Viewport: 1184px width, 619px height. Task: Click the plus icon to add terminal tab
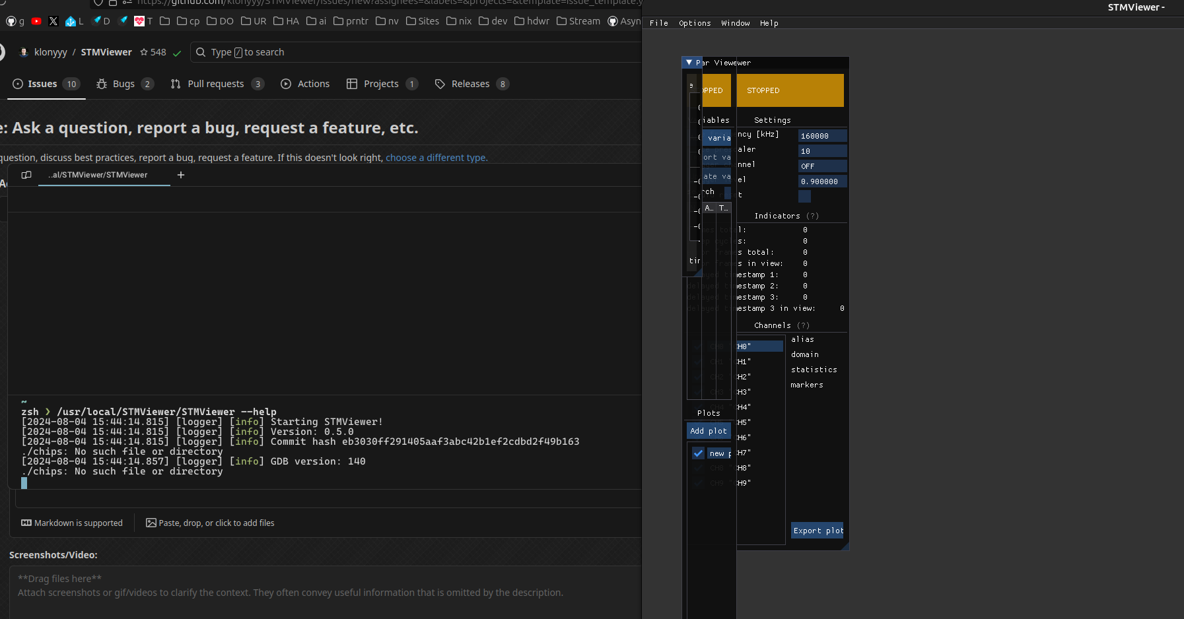point(181,175)
